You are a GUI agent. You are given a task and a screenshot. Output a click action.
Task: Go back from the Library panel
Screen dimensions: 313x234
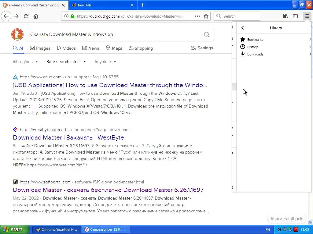coord(242,28)
